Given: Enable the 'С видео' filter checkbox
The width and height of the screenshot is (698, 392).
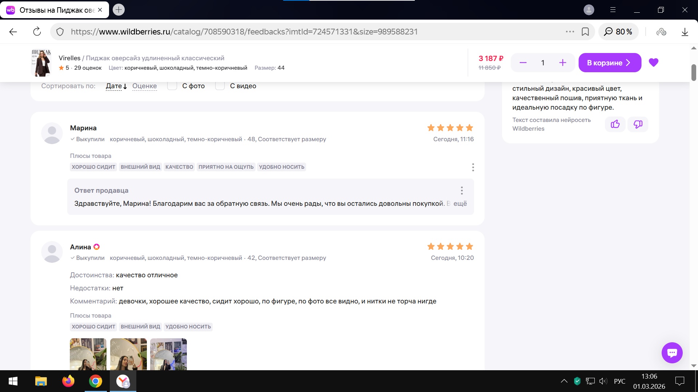Looking at the screenshot, I should (x=220, y=86).
